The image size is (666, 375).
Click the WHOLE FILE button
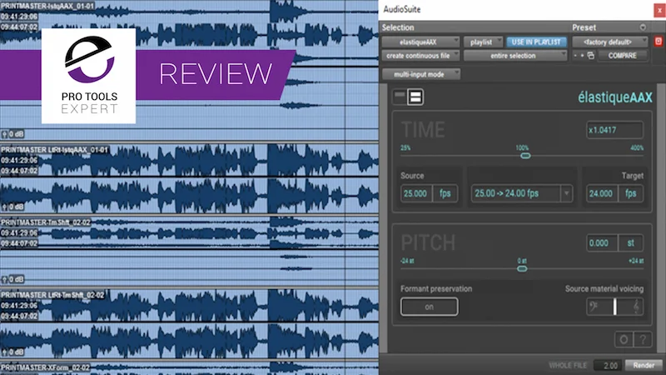pos(568,365)
